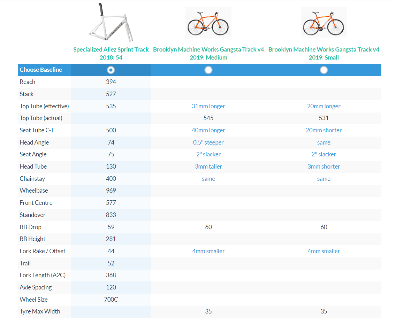
Task: Click the BB Height value 281
Action: [111, 239]
